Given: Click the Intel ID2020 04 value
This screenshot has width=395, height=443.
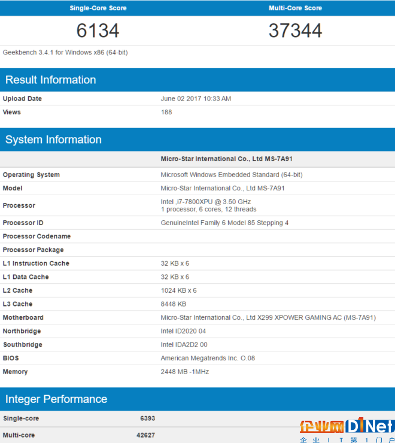Looking at the screenshot, I should [183, 331].
